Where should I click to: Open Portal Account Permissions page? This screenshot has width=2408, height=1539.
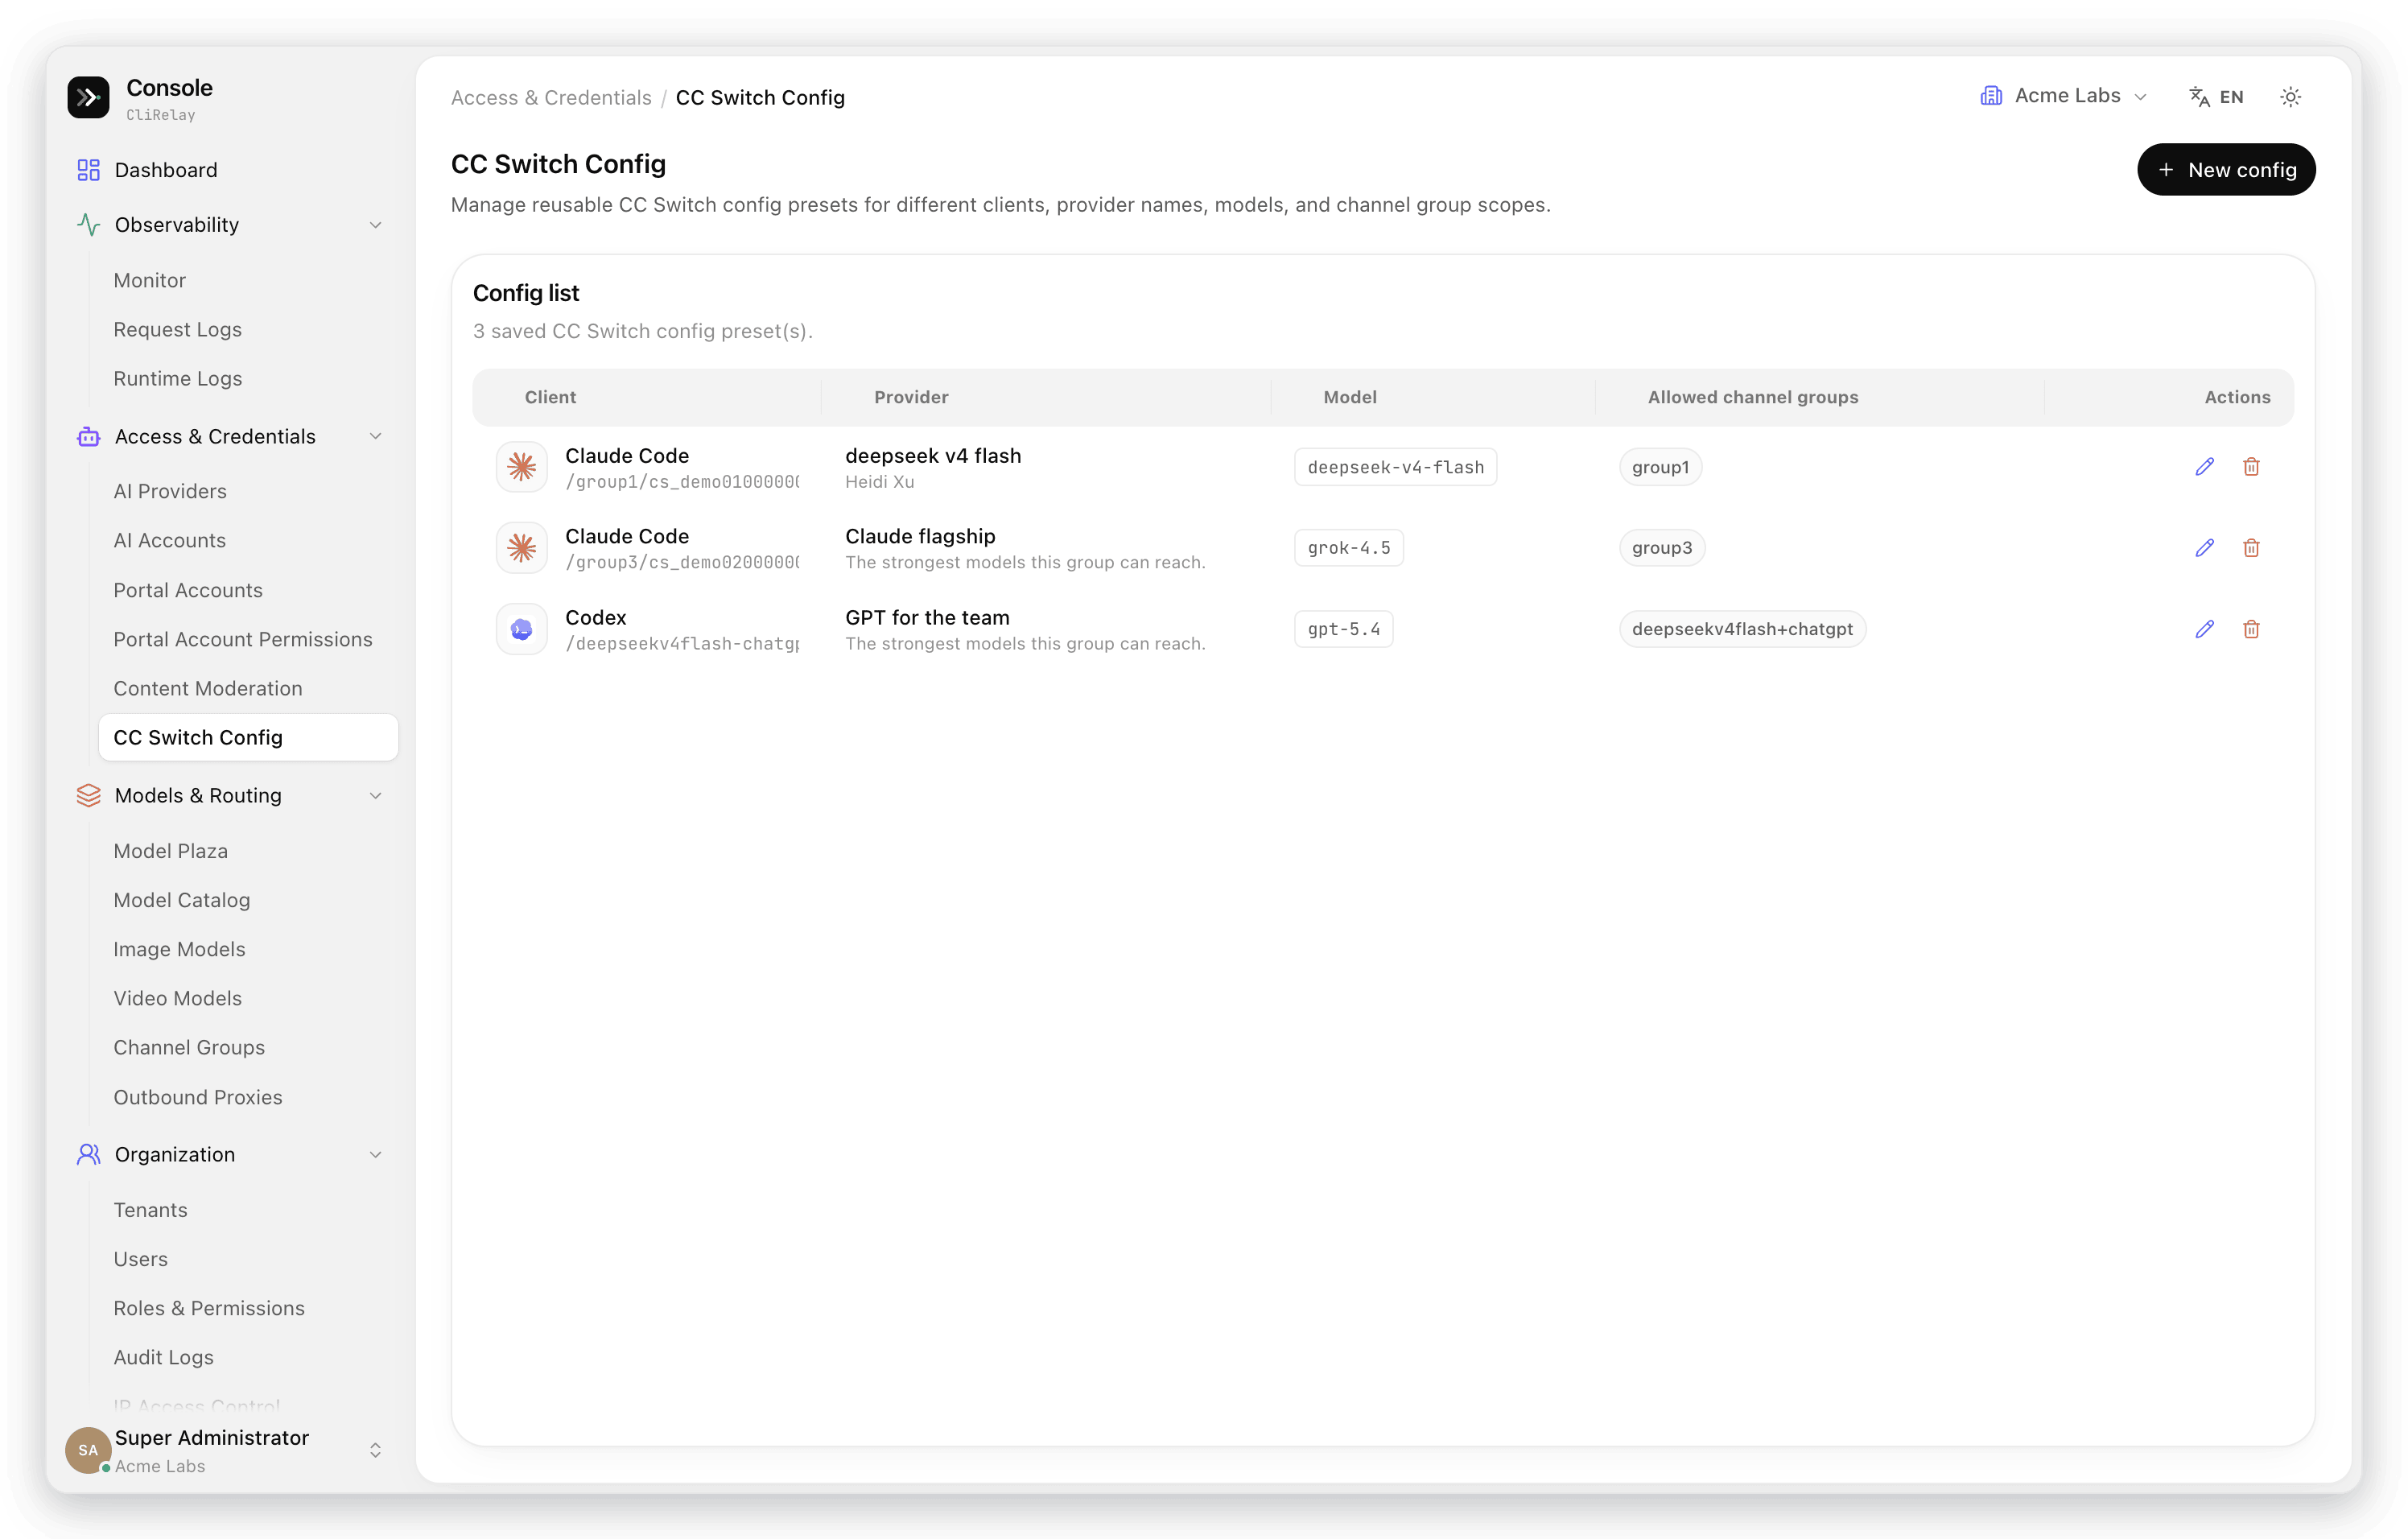pos(243,639)
